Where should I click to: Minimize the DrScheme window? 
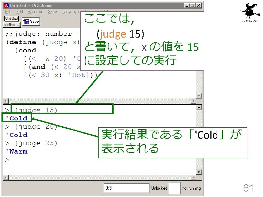point(186,5)
